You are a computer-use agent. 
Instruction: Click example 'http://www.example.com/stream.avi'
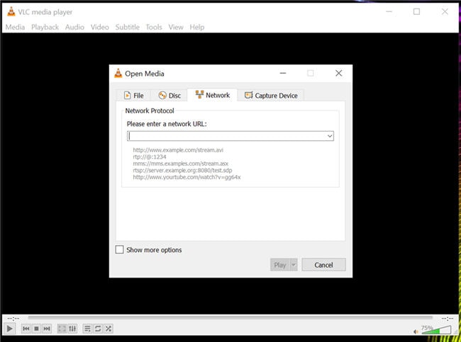[x=178, y=150]
